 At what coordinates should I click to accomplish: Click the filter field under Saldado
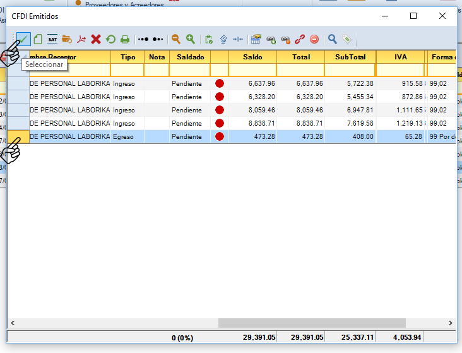point(190,70)
